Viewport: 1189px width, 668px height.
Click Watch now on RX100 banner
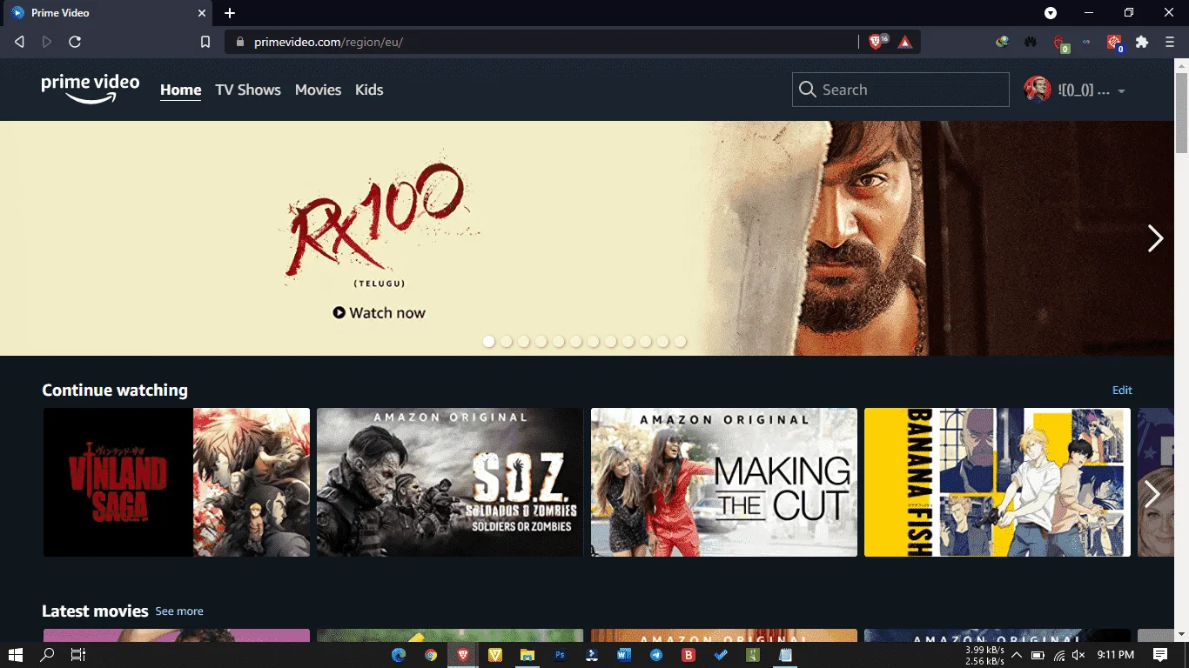(379, 312)
